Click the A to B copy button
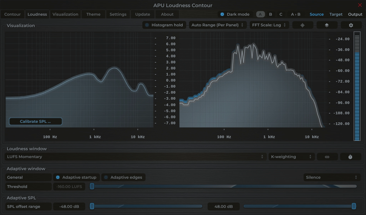This screenshot has width=366, height=215. (295, 14)
